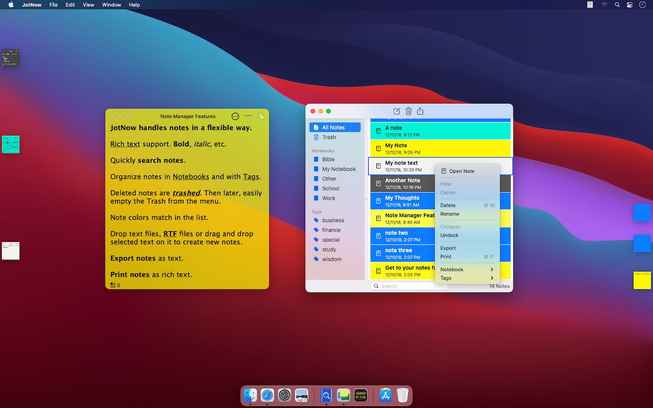Open Control Center in the menu bar
653x408 pixels.
[629, 5]
